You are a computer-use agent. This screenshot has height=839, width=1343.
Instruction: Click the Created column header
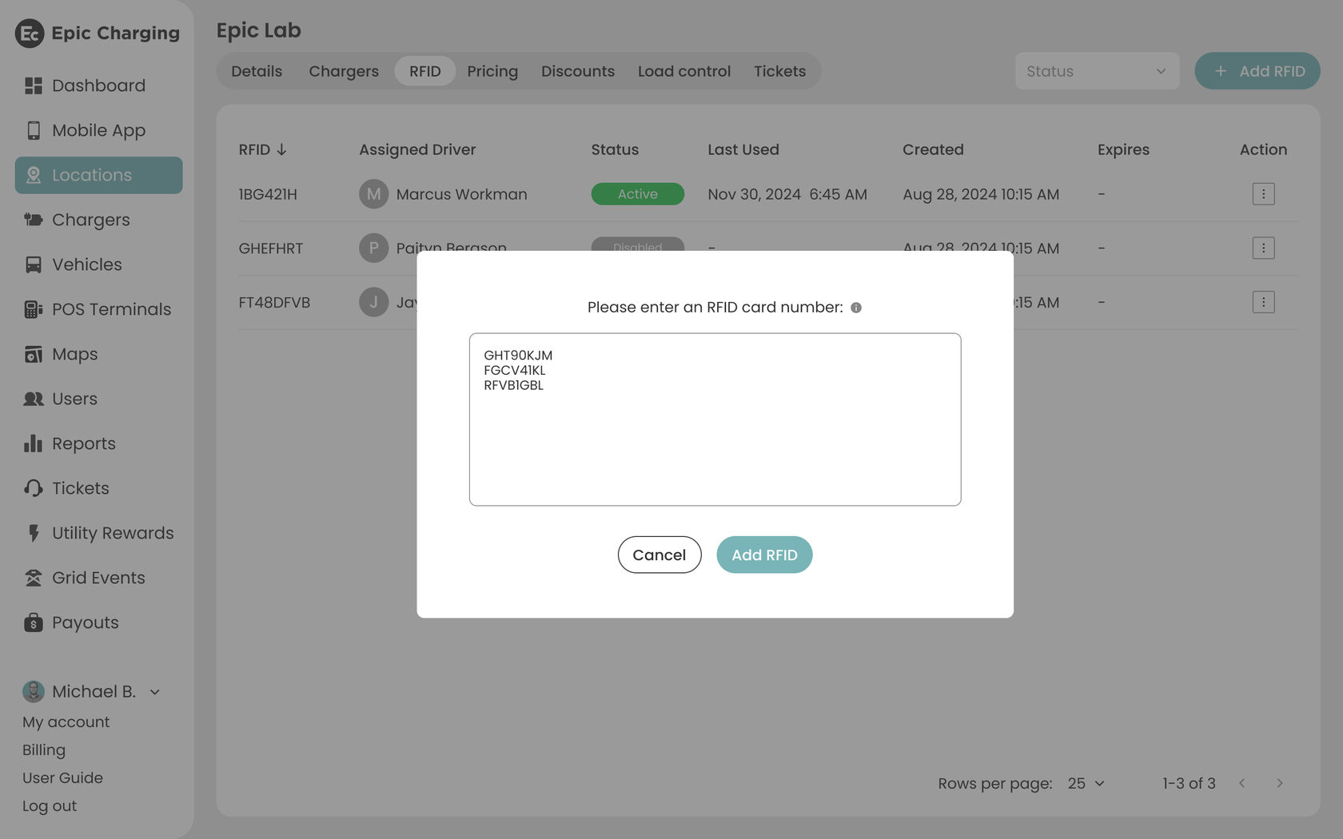click(x=933, y=149)
